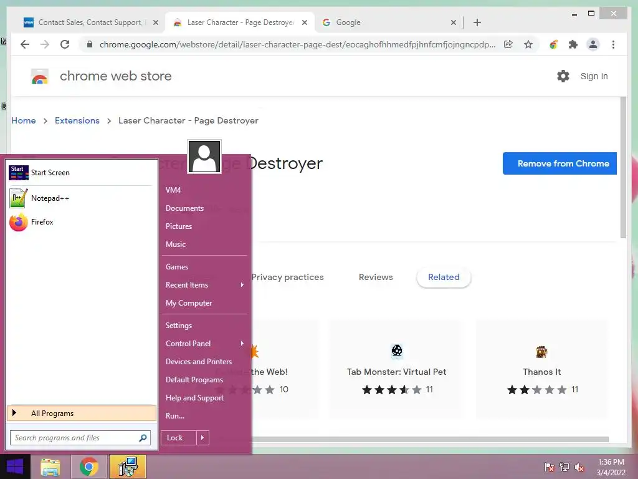The image size is (638, 479).
Task: Click the Thanos It extension icon
Action: (x=541, y=352)
